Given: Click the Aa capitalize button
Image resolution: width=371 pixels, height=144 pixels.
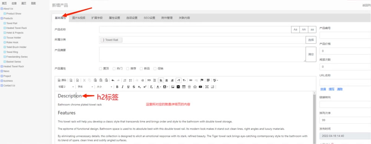Looking at the screenshot, I should [295, 30].
